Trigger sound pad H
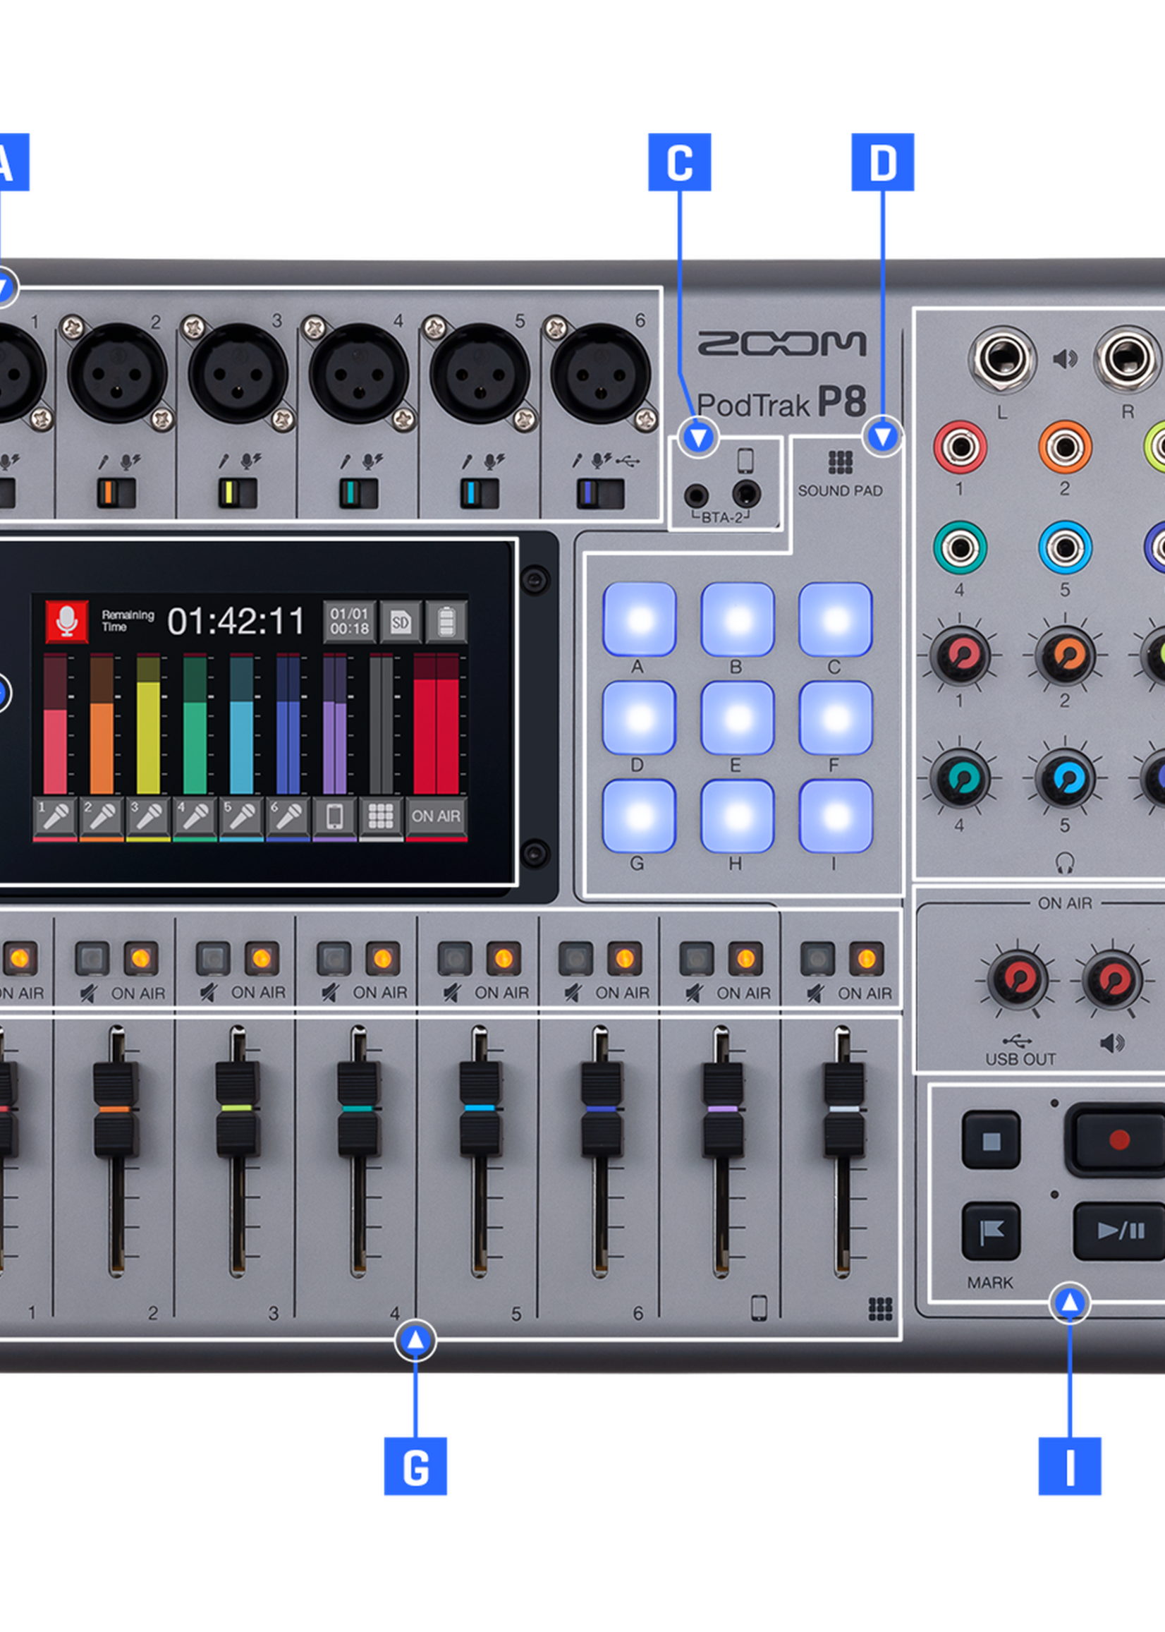This screenshot has width=1165, height=1632. tap(738, 816)
